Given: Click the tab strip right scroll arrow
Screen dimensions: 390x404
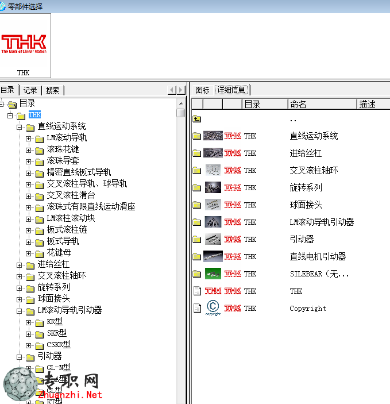Looking at the screenshot, I should pyautogui.click(x=181, y=90).
